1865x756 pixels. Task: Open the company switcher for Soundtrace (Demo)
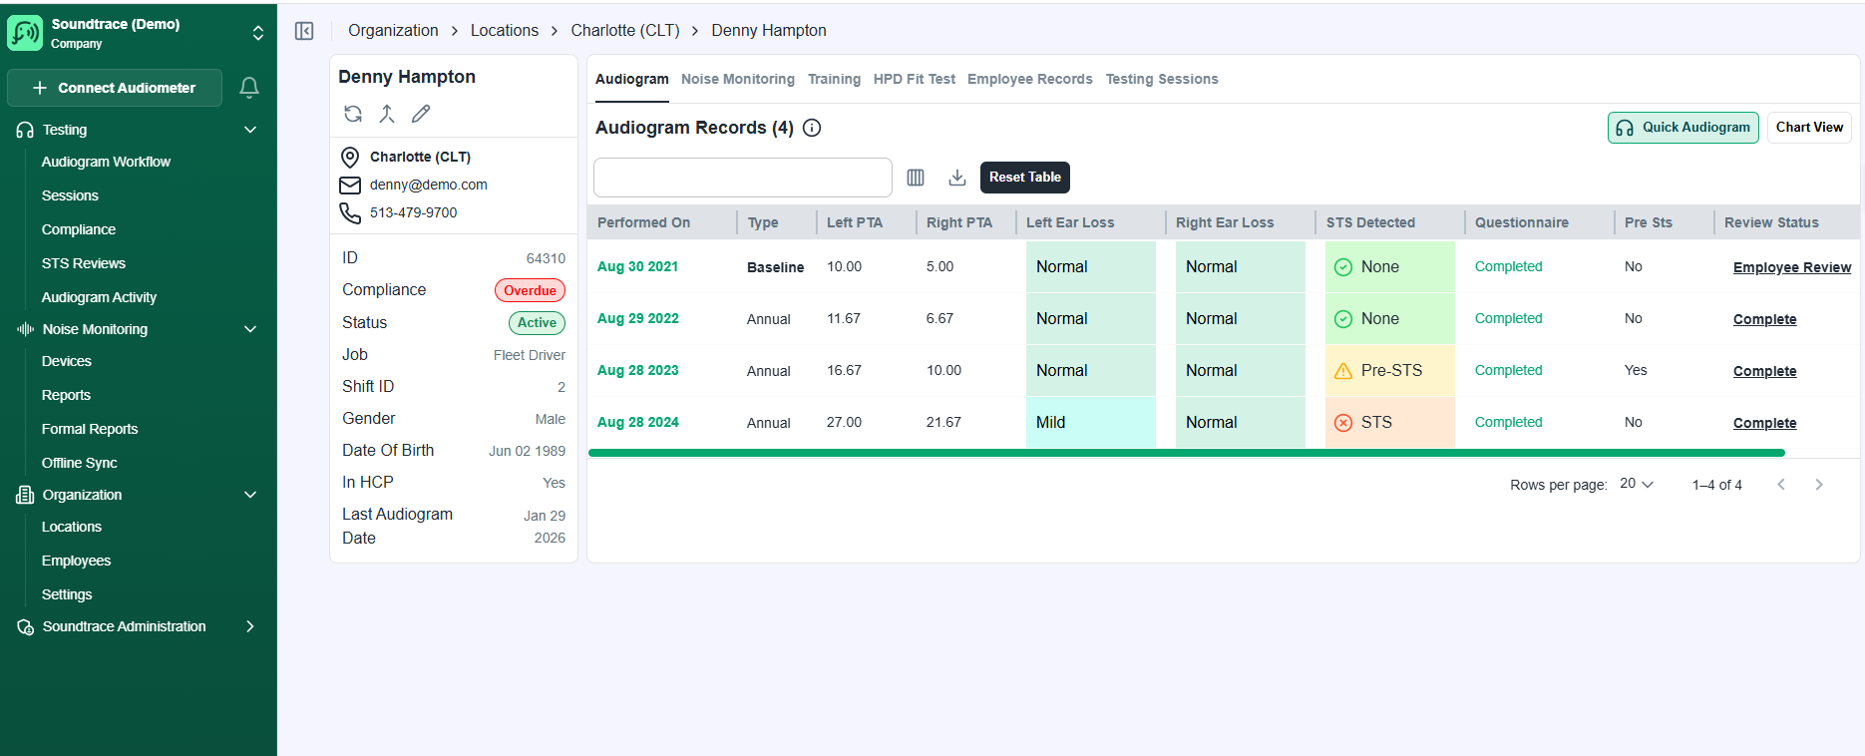(258, 33)
